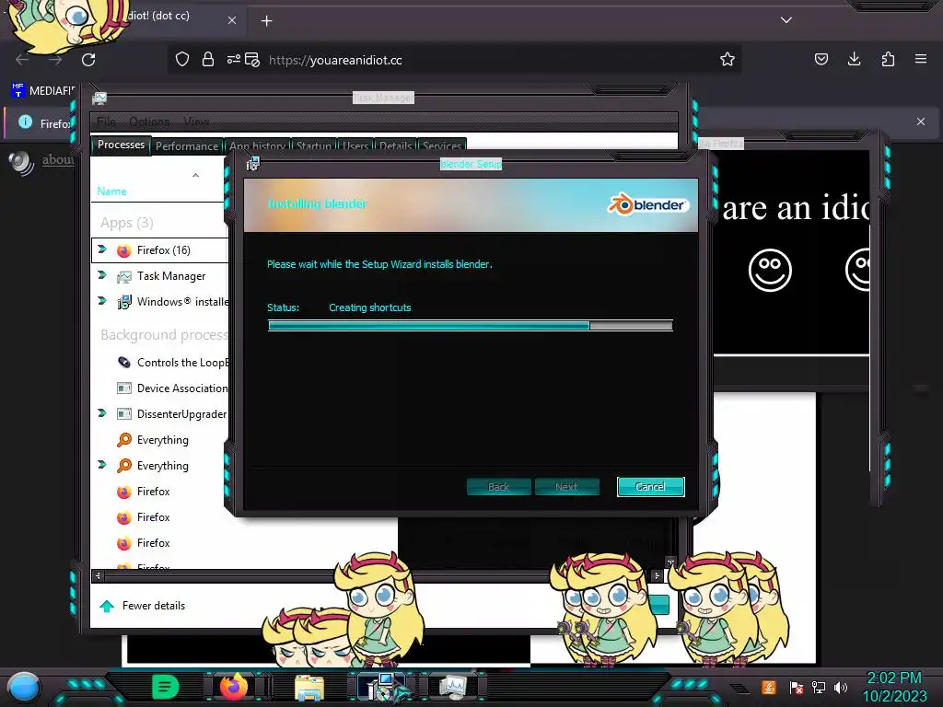Expand the Firefox (16) process group
The height and width of the screenshot is (707, 943).
[x=102, y=249]
